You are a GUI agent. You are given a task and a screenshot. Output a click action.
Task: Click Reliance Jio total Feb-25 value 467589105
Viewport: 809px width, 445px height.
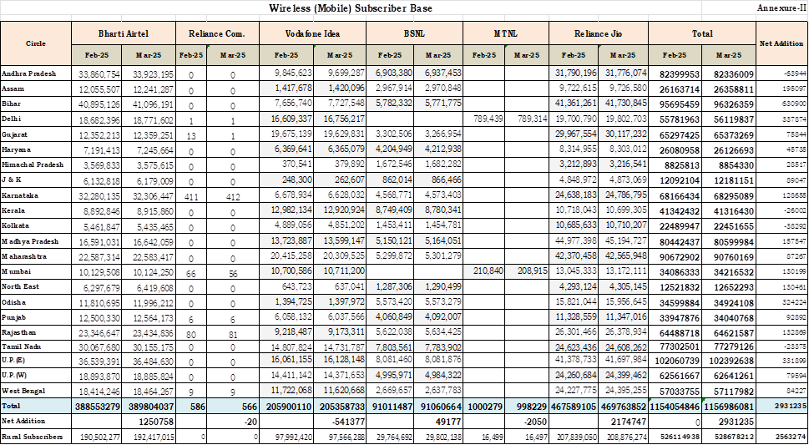coord(572,407)
